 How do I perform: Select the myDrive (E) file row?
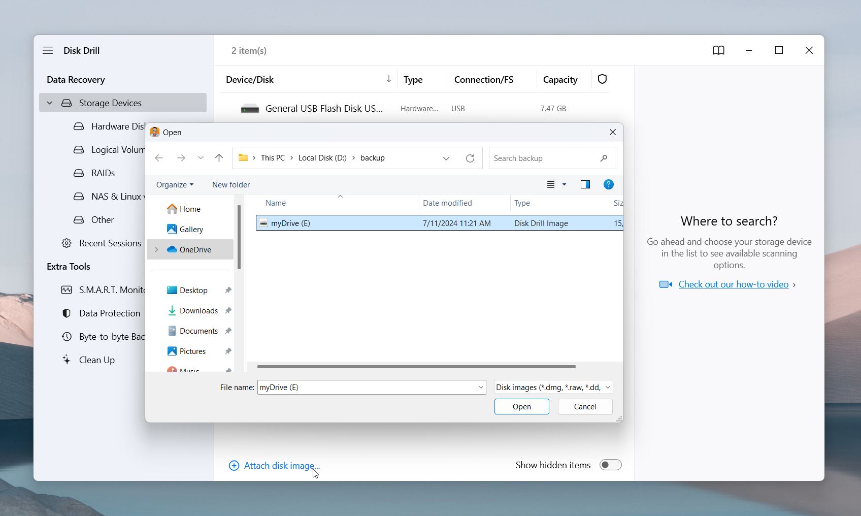[x=440, y=223]
